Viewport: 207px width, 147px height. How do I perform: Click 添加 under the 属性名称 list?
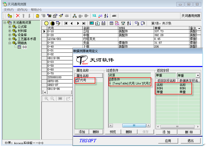(x=82, y=132)
